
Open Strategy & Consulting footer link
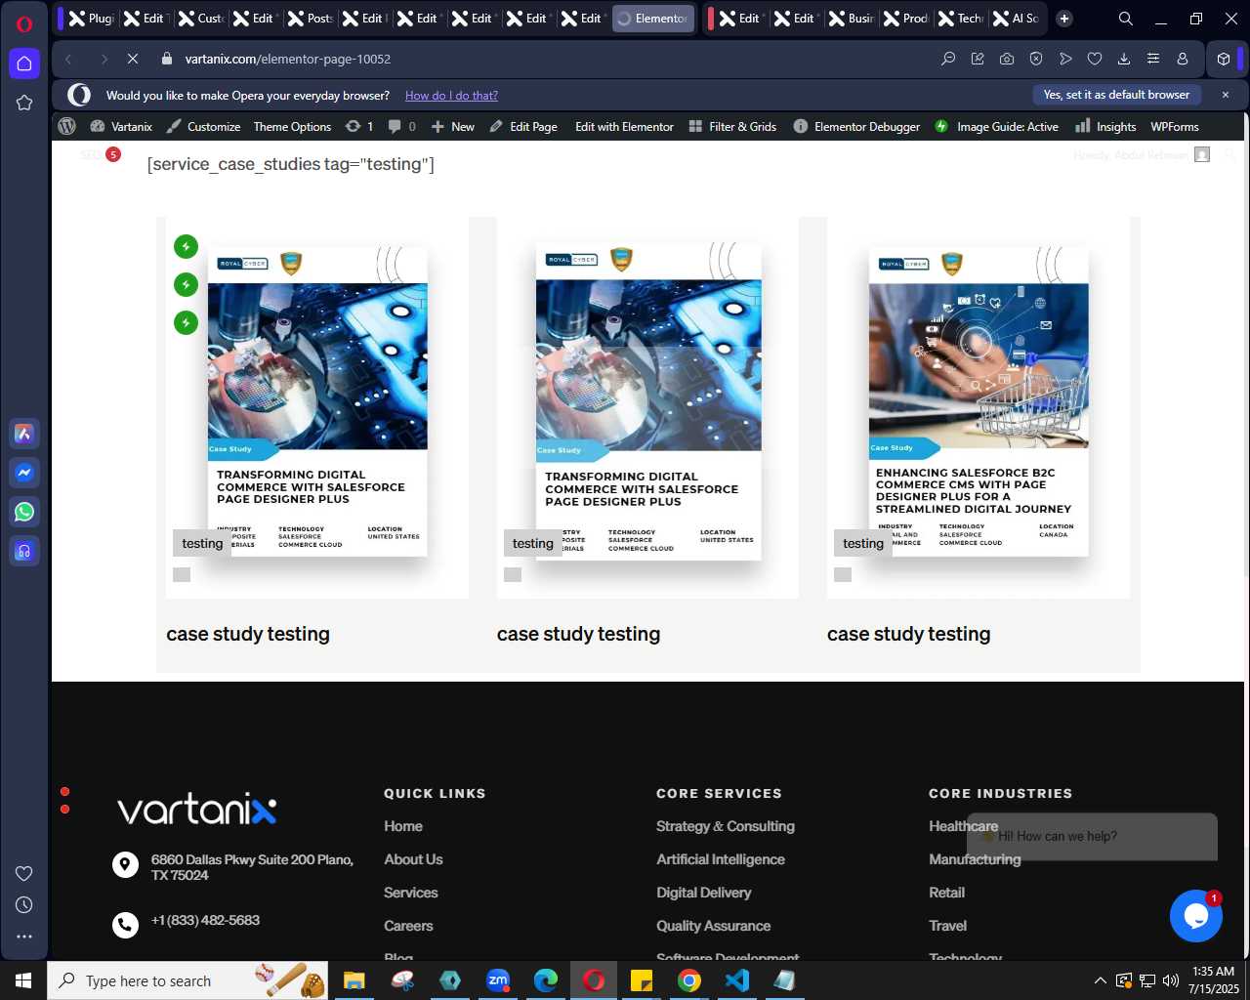tap(726, 826)
